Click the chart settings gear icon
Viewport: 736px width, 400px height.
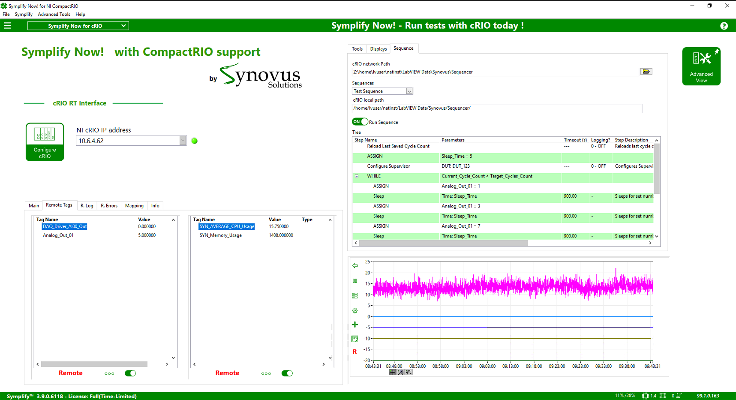coord(355,310)
